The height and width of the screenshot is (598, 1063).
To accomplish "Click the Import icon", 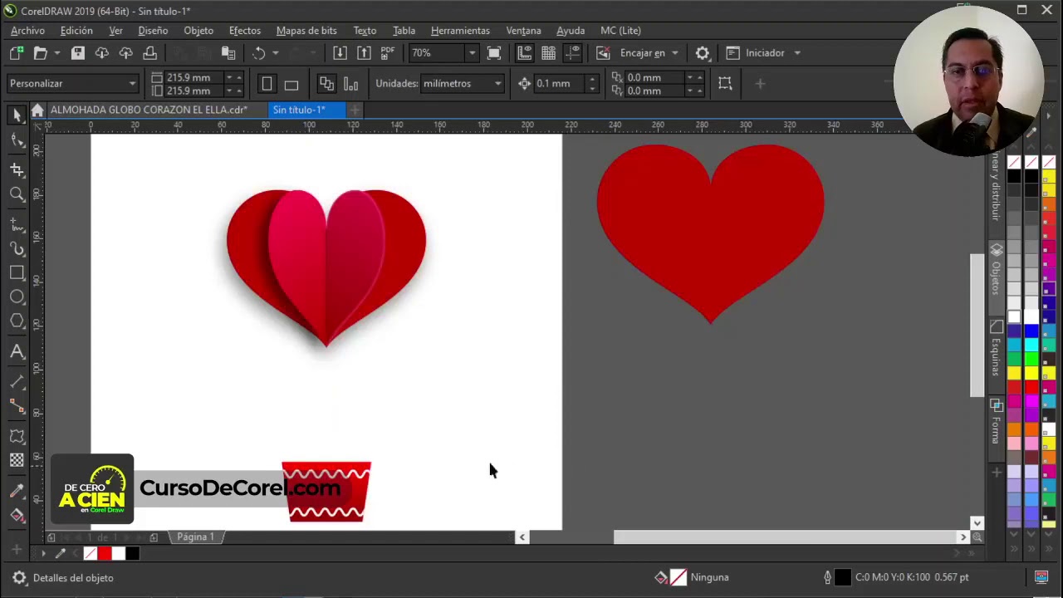I will 340,53.
